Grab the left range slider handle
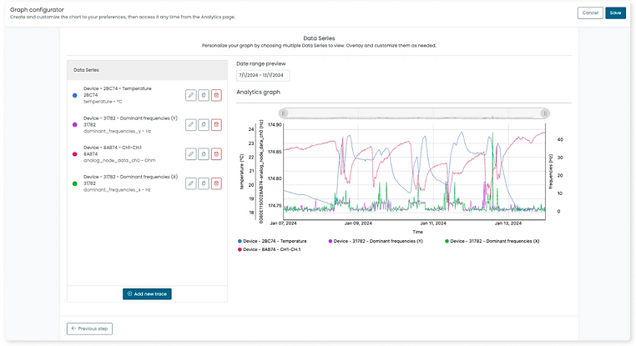Screen dimensions: 636x346 pos(284,113)
